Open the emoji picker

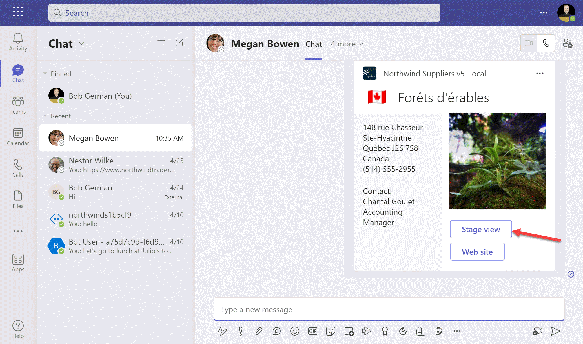click(x=295, y=331)
